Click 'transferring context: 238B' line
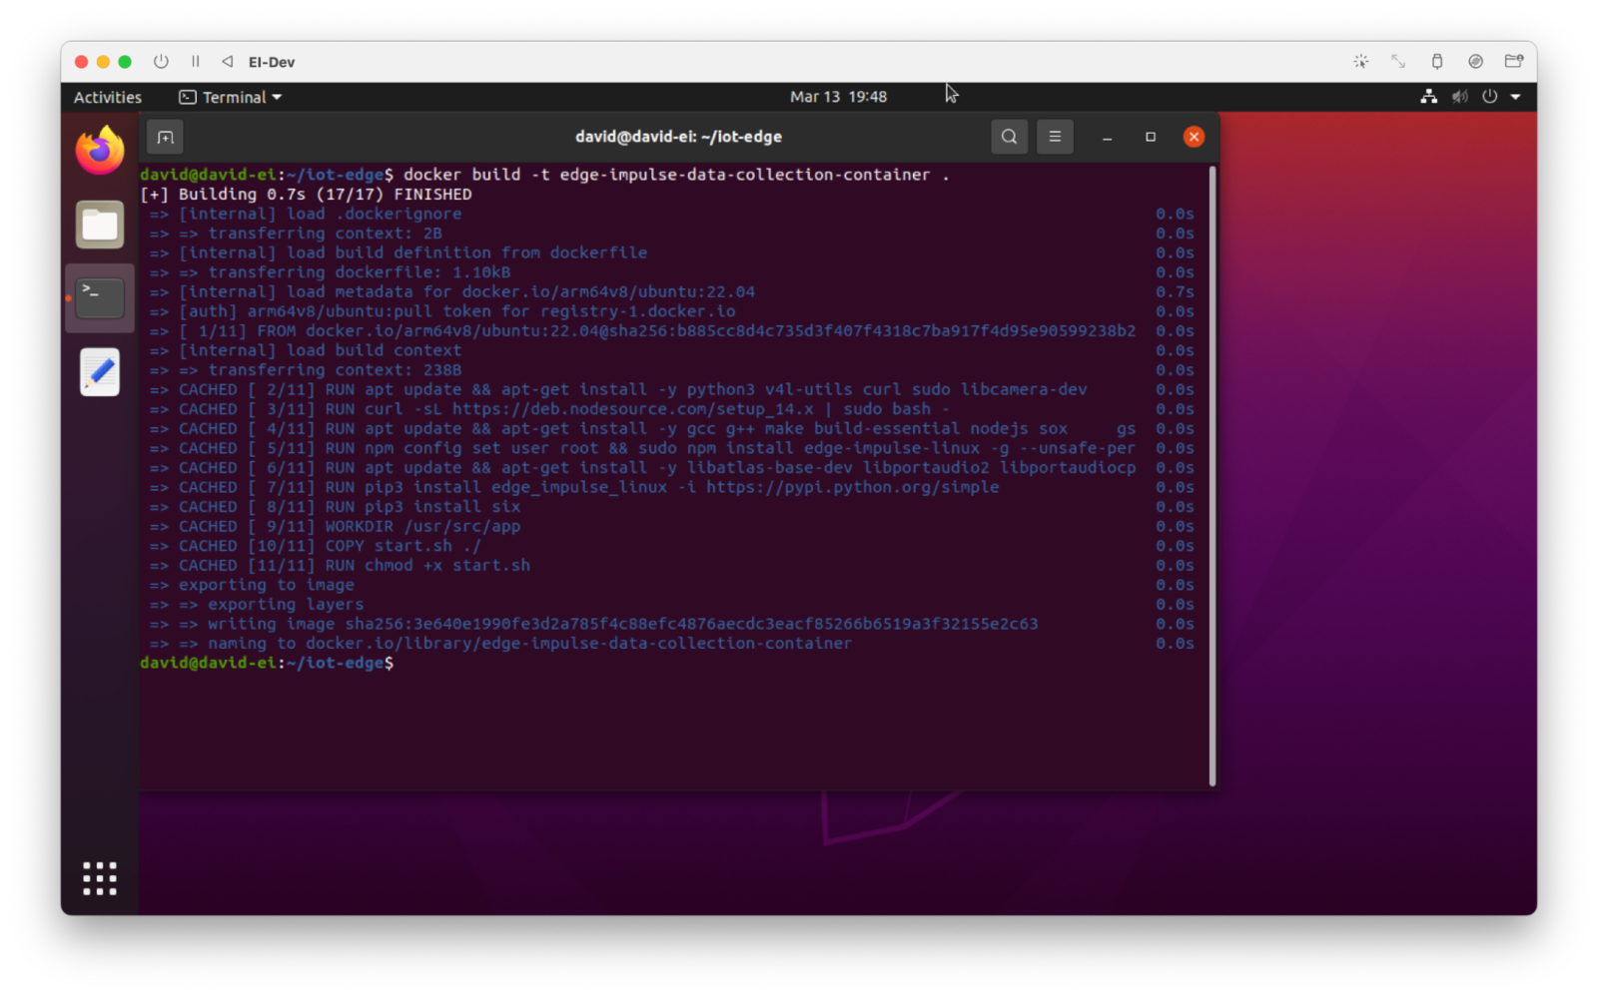Image resolution: width=1598 pixels, height=996 pixels. coord(306,370)
